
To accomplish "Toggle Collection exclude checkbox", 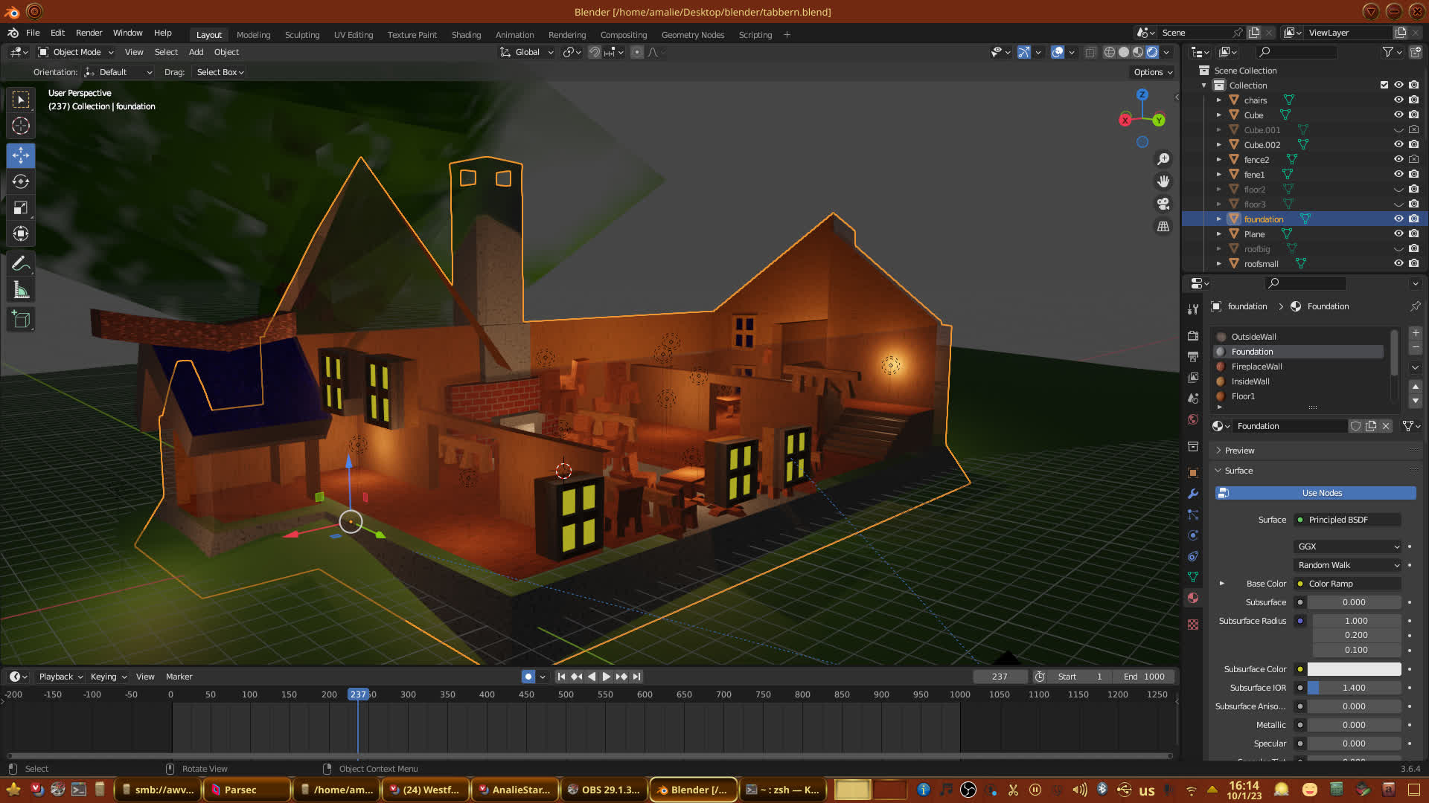I will coord(1384,86).
